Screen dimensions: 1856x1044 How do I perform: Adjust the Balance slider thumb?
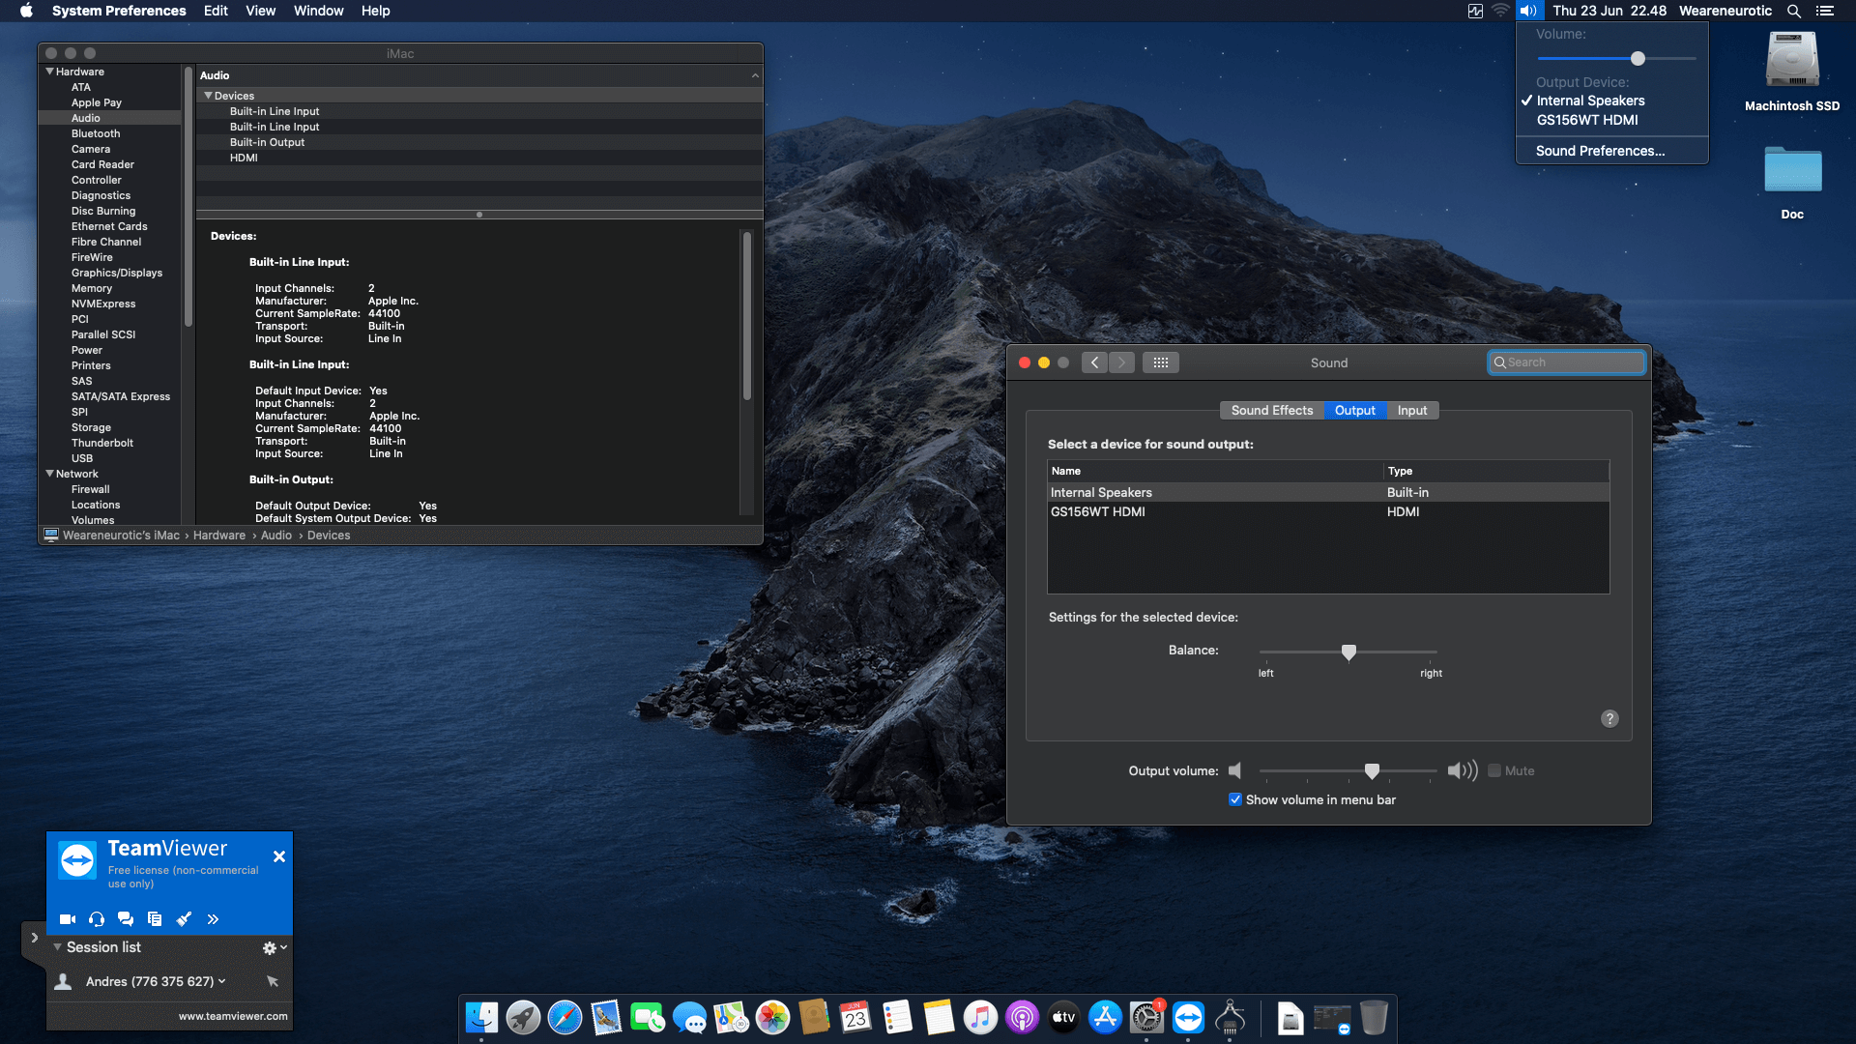click(x=1348, y=652)
